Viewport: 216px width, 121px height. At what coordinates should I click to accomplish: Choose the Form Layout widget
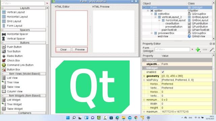15,26
